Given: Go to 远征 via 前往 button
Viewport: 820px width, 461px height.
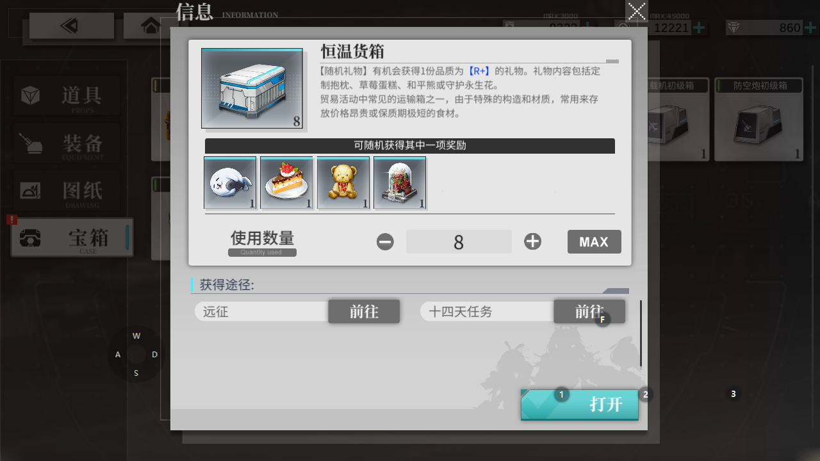Looking at the screenshot, I should click(364, 312).
